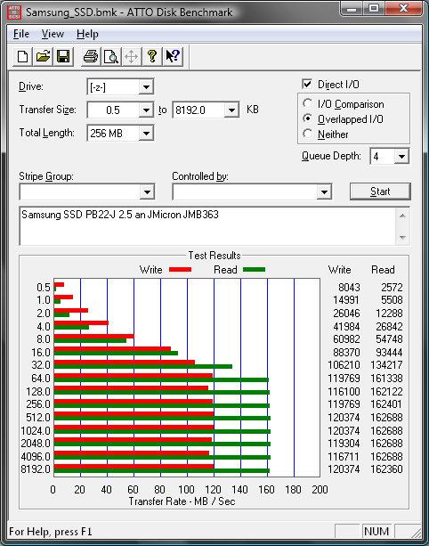Image resolution: width=429 pixels, height=546 pixels.
Task: Open Print Preview from the toolbar
Action: click(x=111, y=56)
